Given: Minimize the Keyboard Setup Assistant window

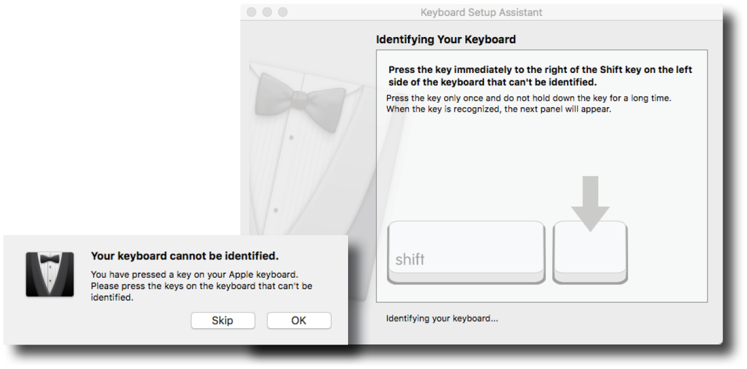Looking at the screenshot, I should coord(267,12).
